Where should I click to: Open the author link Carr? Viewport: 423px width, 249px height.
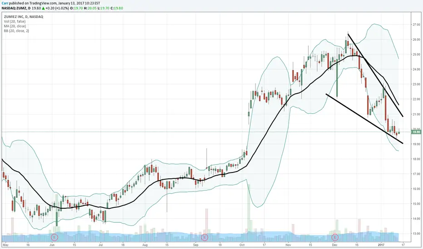coord(5,3)
